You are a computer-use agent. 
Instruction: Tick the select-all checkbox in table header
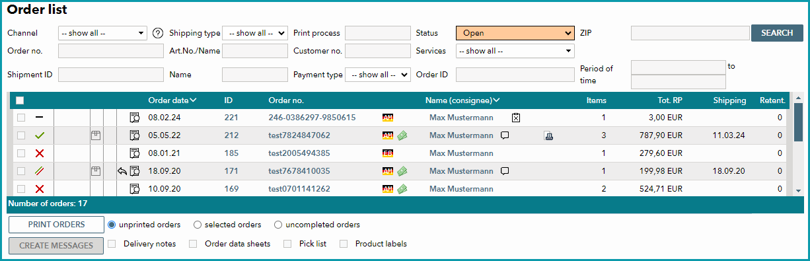click(x=20, y=100)
